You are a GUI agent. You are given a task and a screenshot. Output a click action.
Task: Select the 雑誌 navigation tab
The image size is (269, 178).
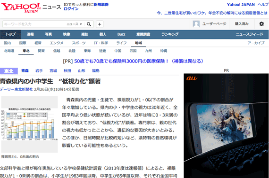[84, 34]
